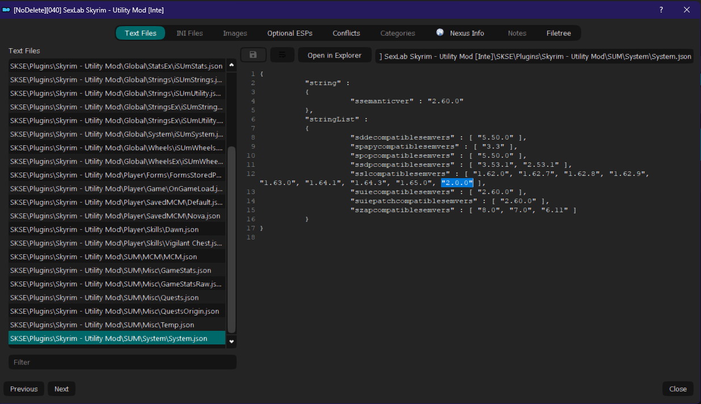Click the "sddecompatiblesemvers" line in the editor

pyautogui.click(x=439, y=137)
